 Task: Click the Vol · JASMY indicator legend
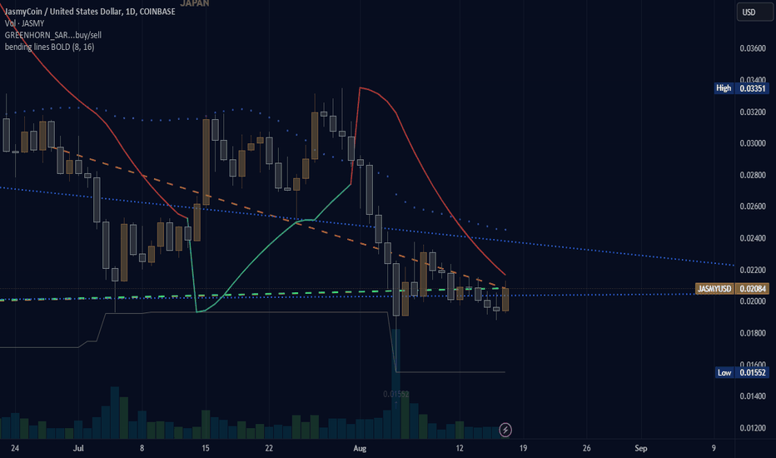[24, 23]
